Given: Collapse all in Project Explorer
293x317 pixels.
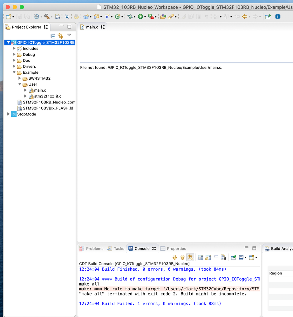Looking at the screenshot, I should click(x=53, y=36).
